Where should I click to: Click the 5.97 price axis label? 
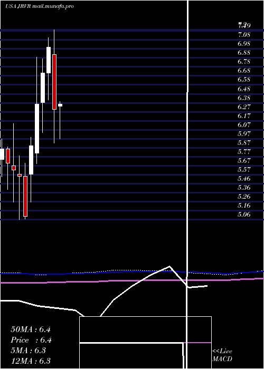[x=244, y=134]
